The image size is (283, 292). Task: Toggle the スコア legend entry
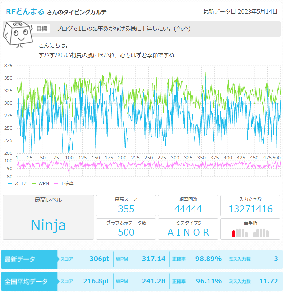[18, 183]
